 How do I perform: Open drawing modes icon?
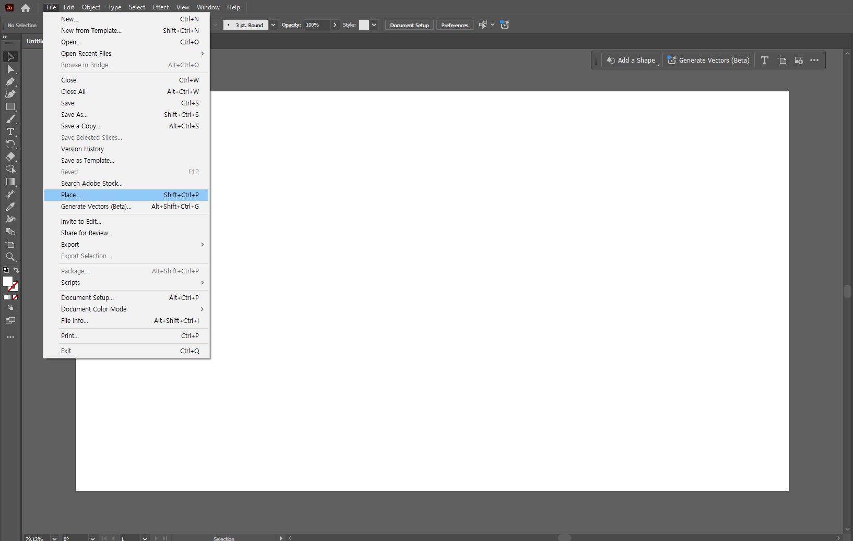[x=10, y=308]
